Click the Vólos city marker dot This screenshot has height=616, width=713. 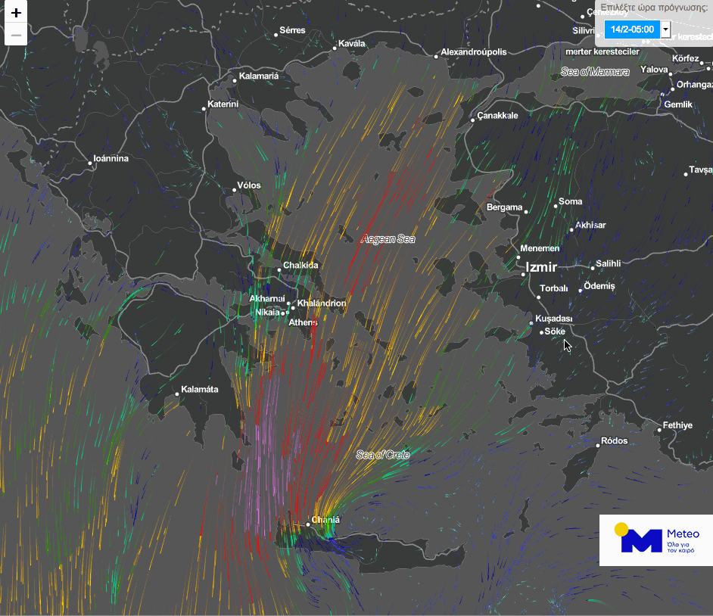tap(235, 190)
